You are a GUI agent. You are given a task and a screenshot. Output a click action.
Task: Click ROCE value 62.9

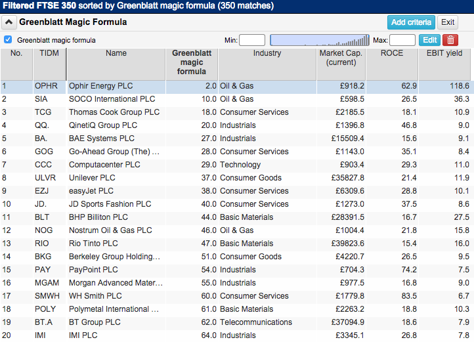[x=409, y=86]
